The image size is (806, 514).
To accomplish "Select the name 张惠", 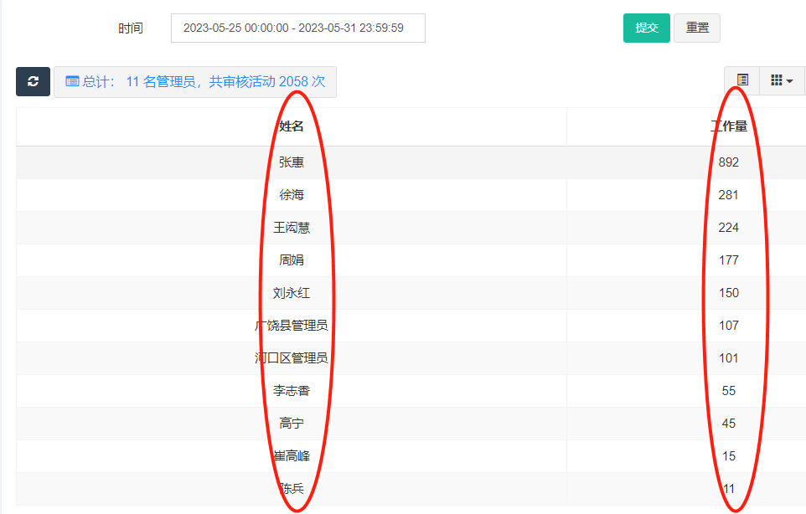I will point(292,162).
